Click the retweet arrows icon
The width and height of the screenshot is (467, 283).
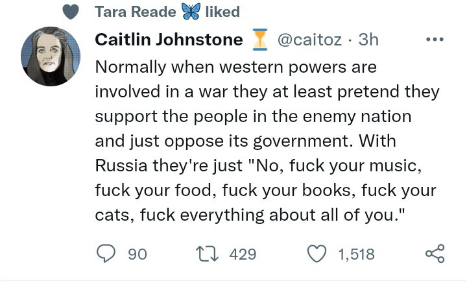pos(208,254)
